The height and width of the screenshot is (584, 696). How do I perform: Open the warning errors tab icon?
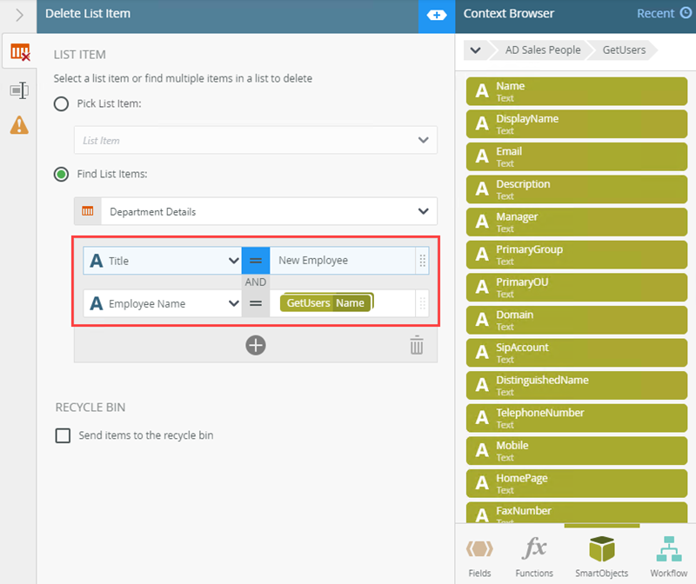19,125
